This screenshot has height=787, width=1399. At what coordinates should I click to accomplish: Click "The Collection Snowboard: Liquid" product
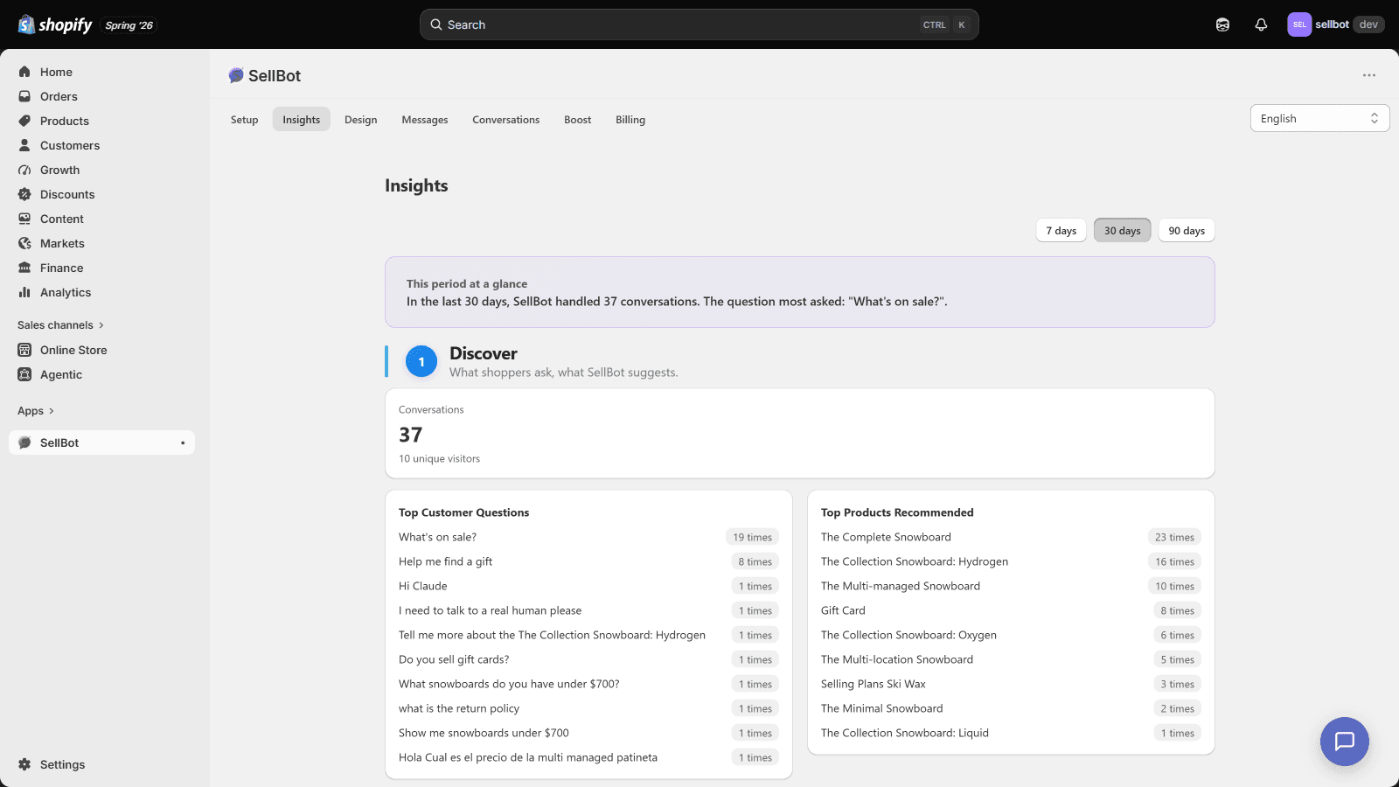pyautogui.click(x=905, y=733)
